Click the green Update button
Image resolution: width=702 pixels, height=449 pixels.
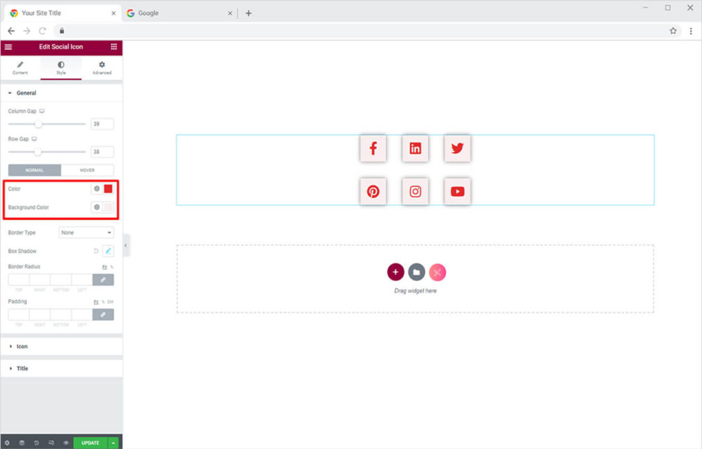(x=90, y=443)
